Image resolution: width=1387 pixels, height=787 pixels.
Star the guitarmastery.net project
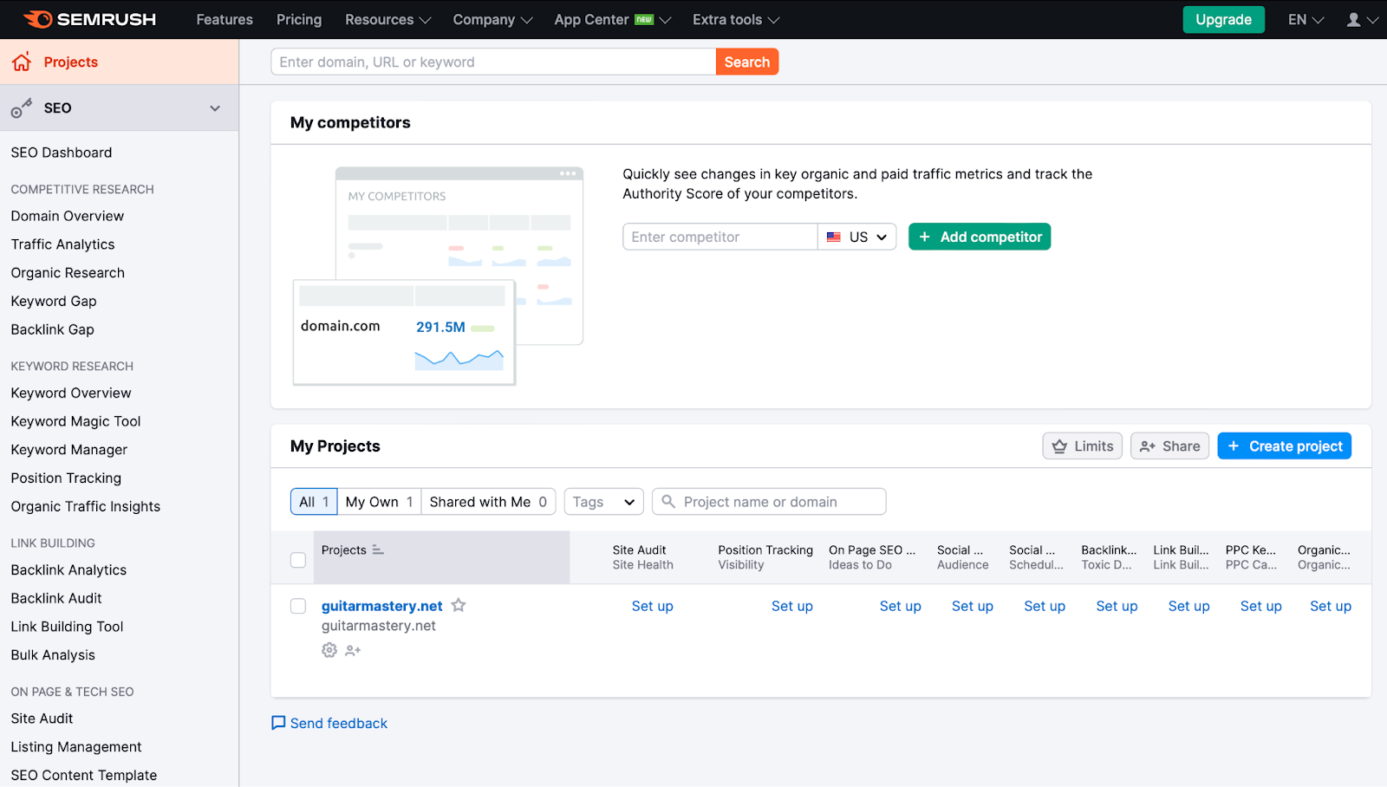[459, 605]
